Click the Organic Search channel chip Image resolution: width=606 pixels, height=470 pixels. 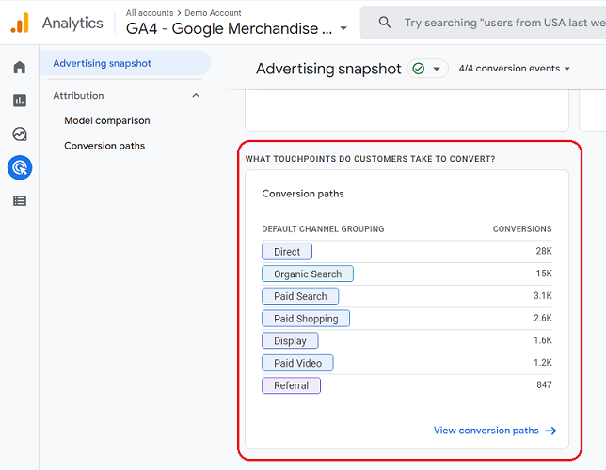(308, 274)
